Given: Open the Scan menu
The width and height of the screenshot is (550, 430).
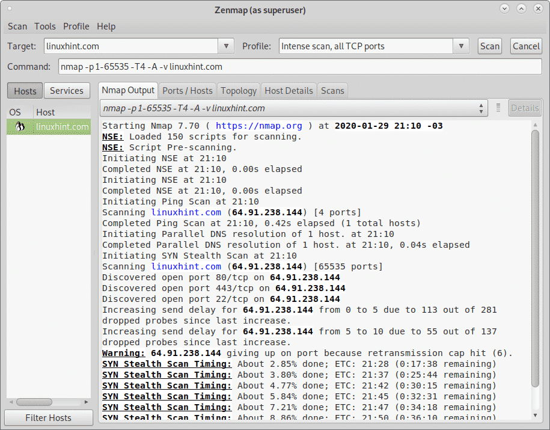Looking at the screenshot, I should 17,26.
